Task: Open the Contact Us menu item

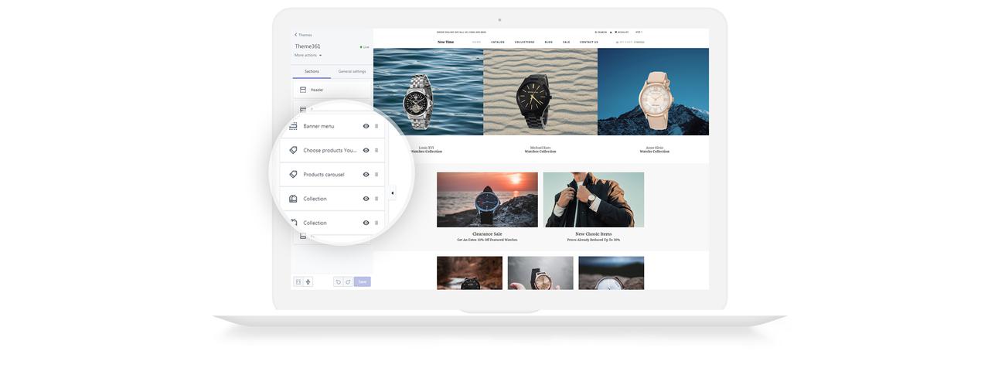Action: coord(589,42)
